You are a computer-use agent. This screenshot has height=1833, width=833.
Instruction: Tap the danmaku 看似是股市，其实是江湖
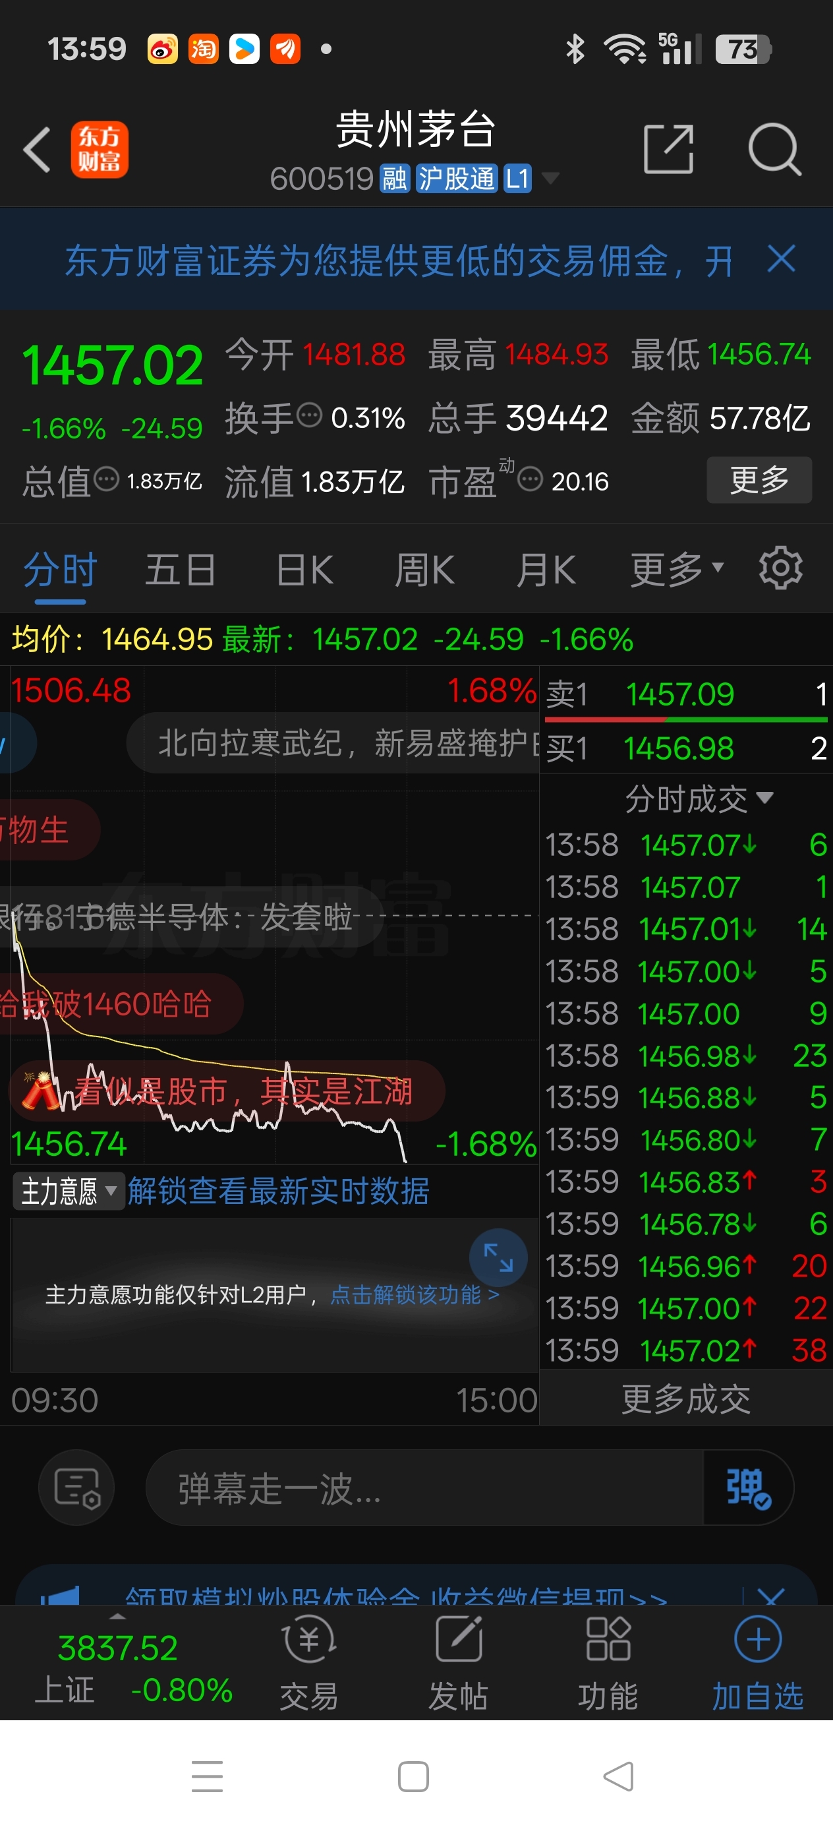tap(227, 1091)
